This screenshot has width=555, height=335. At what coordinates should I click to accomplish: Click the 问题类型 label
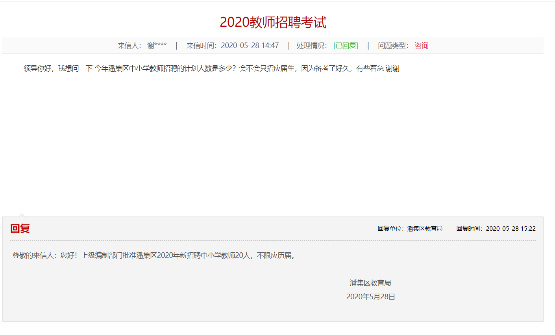click(x=393, y=46)
